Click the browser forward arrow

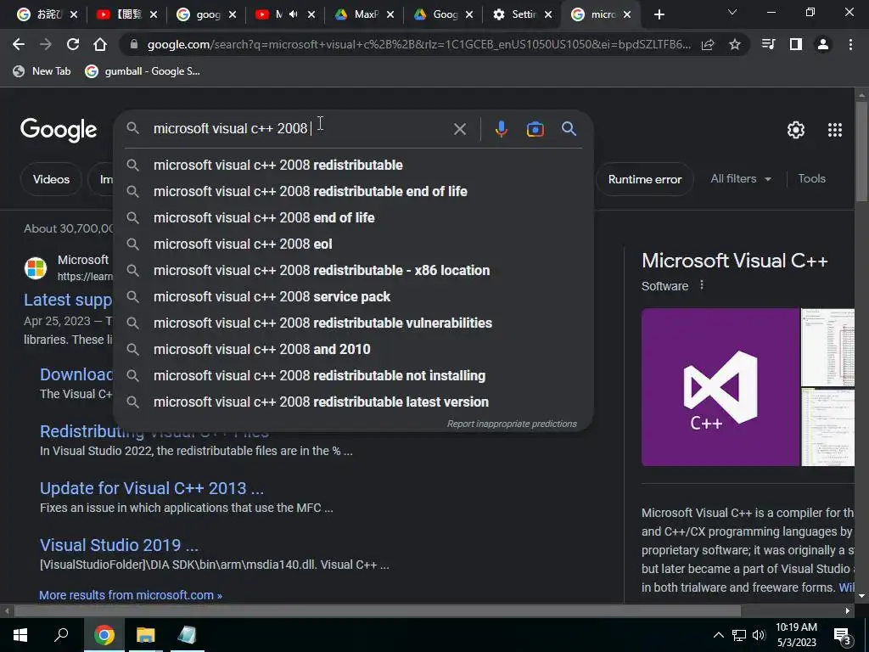(46, 44)
